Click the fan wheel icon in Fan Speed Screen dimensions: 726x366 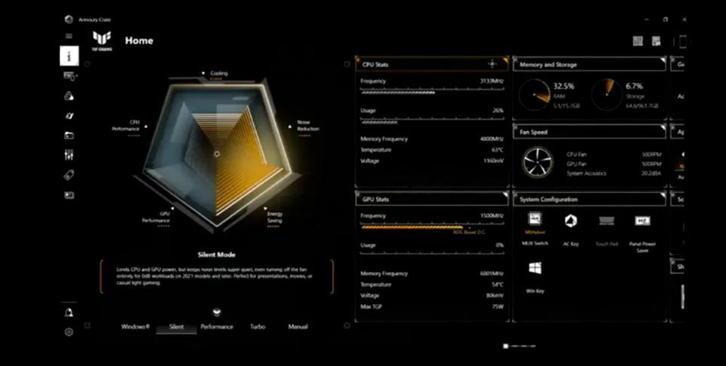(x=537, y=163)
